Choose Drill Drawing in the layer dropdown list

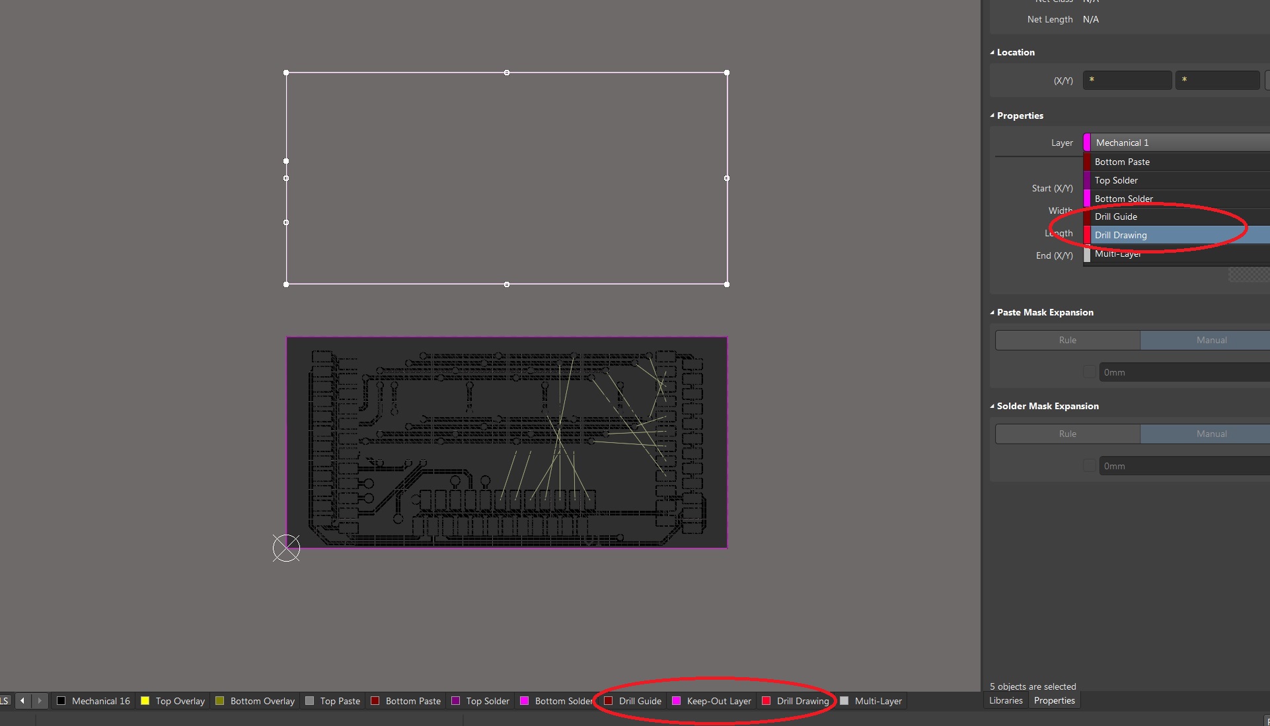pyautogui.click(x=1176, y=235)
